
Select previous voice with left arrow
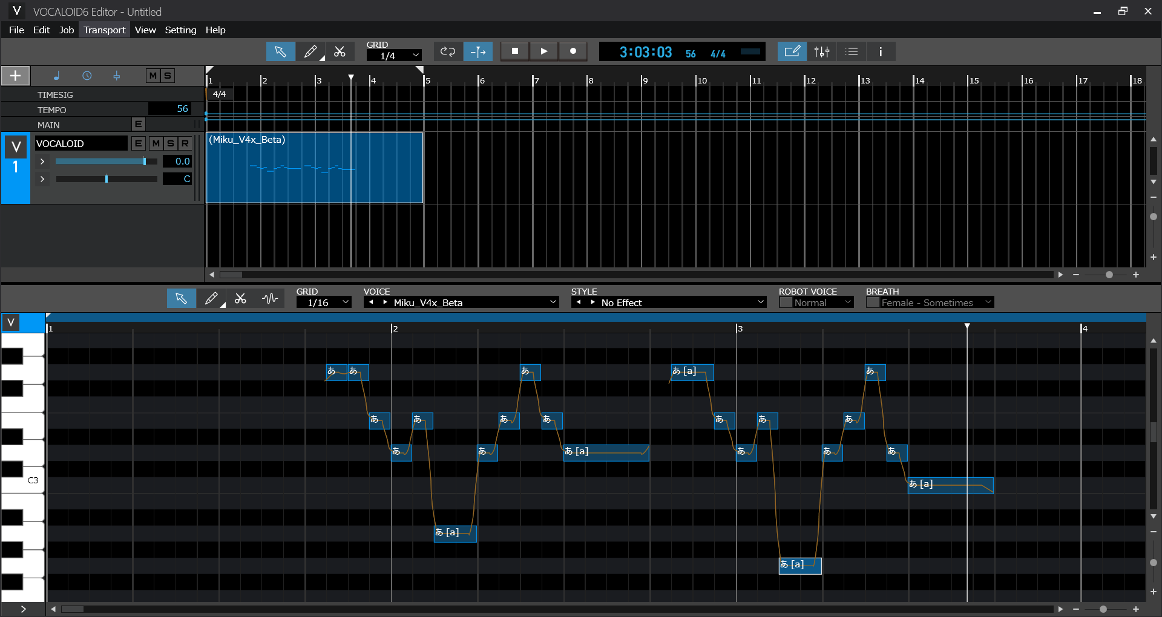point(371,302)
